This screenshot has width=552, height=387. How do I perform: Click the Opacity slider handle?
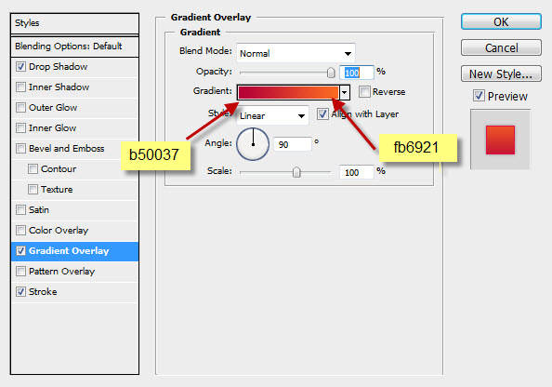tap(331, 73)
